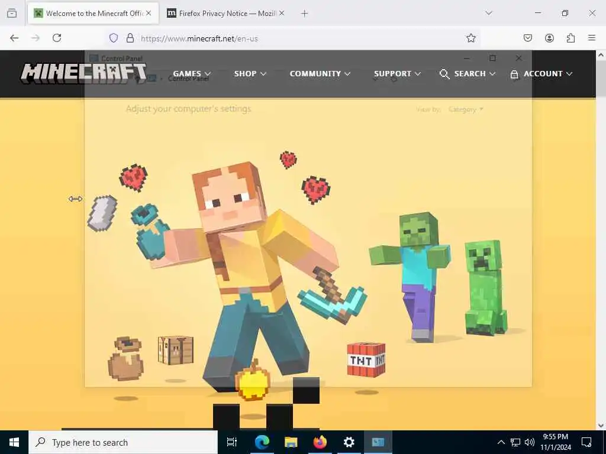Open Firefox View tab overview icon

[x=12, y=14]
